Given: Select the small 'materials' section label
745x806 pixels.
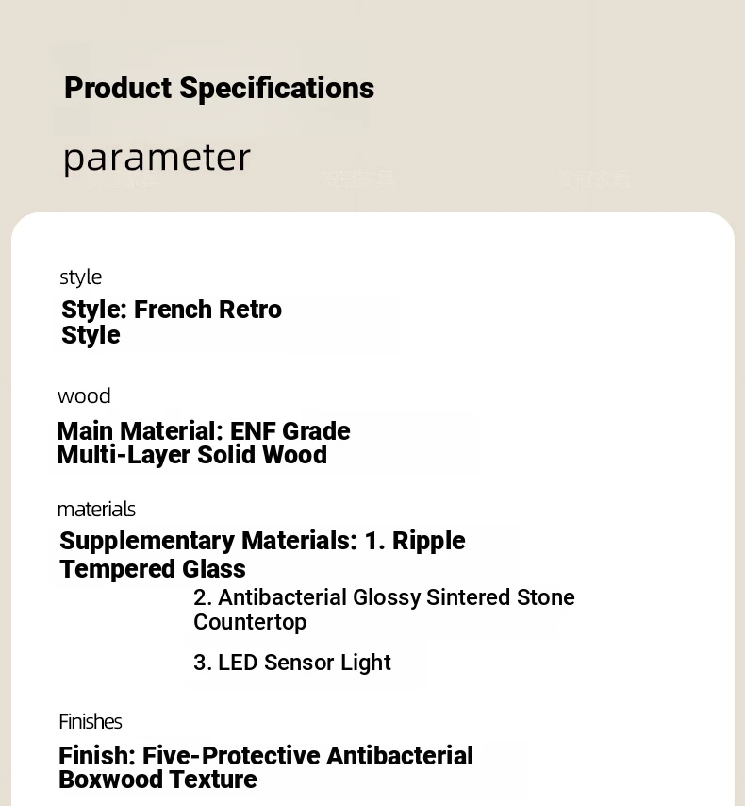Looking at the screenshot, I should pos(96,509).
